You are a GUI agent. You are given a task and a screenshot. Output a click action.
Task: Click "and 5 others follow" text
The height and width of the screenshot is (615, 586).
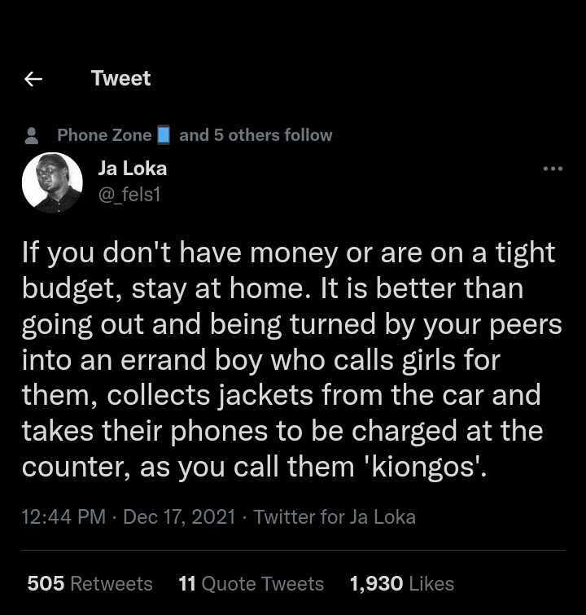tap(256, 135)
